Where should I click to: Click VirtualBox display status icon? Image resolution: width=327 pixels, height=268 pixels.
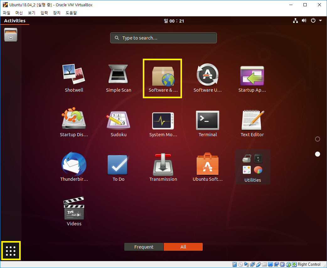point(270,265)
